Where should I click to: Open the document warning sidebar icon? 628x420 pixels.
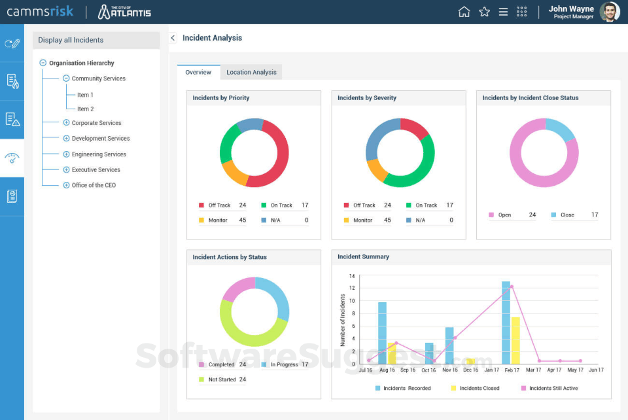(12, 119)
